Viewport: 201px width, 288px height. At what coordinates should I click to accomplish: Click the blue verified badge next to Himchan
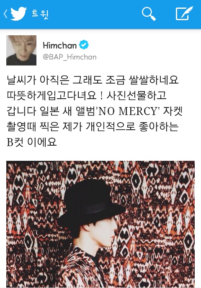tap(84, 45)
